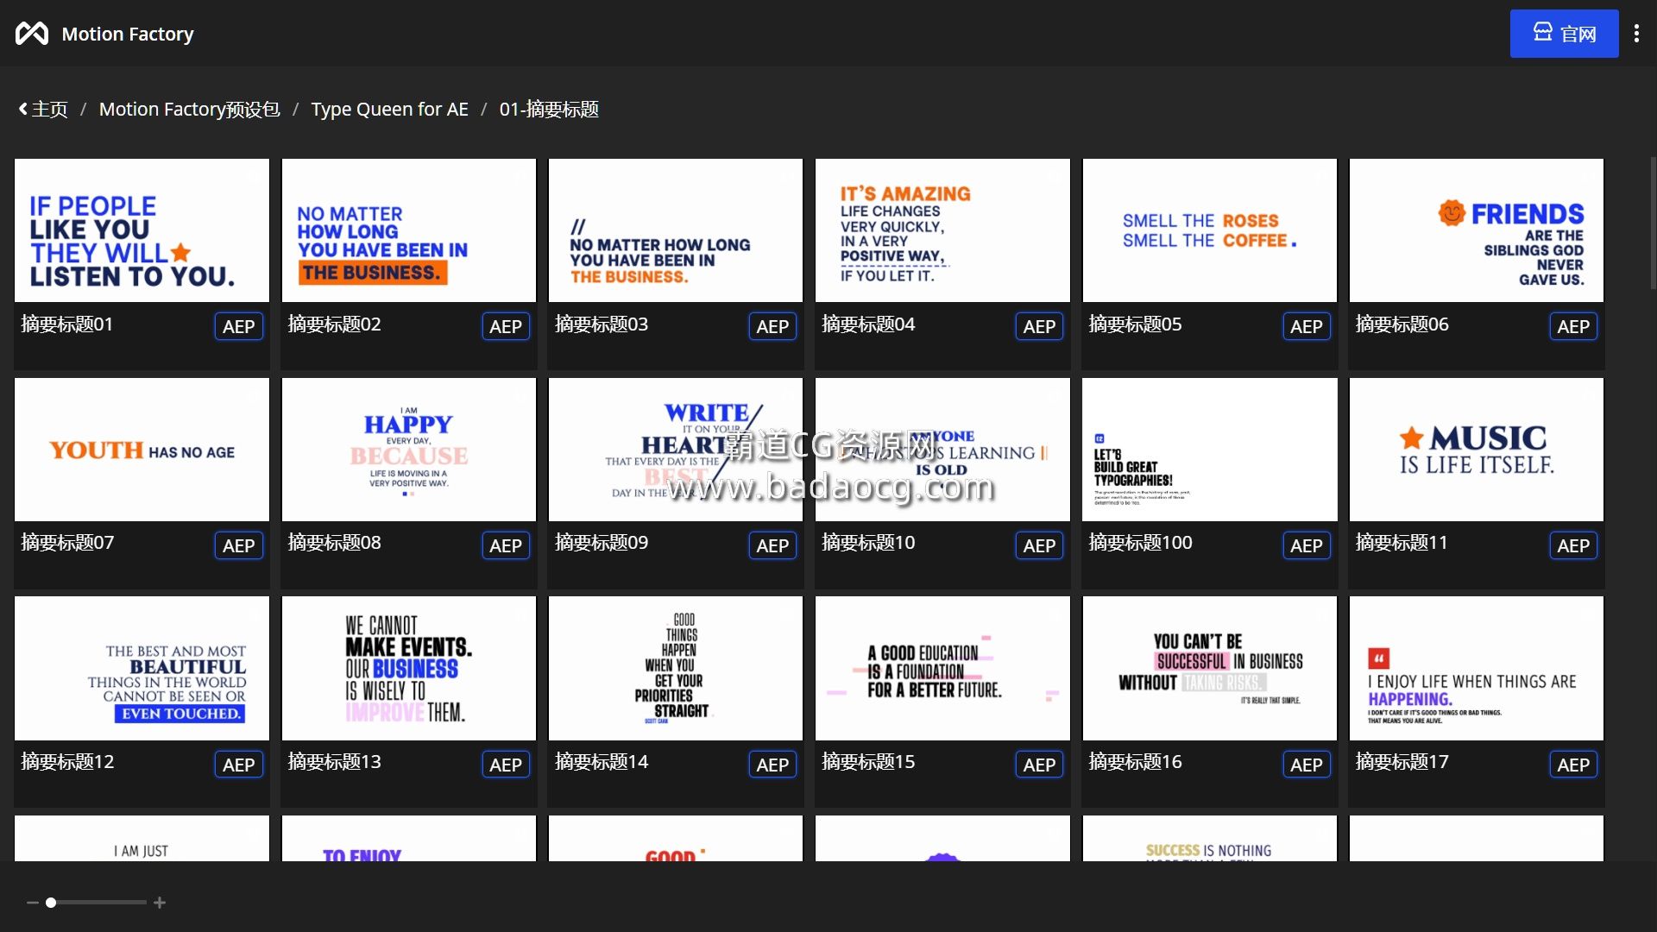
Task: Click the AEP badge for 摘要标题04
Action: pos(1039,326)
